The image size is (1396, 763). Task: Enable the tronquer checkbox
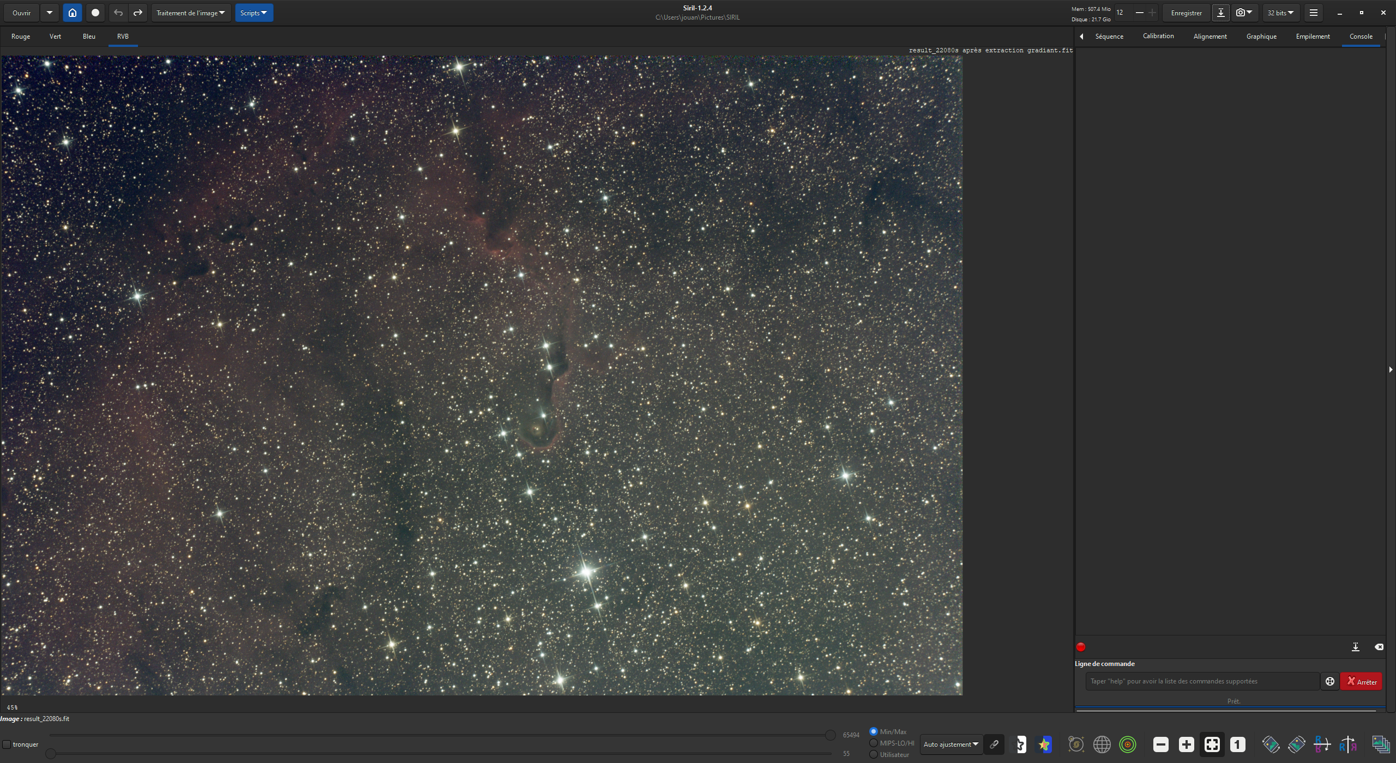[7, 744]
